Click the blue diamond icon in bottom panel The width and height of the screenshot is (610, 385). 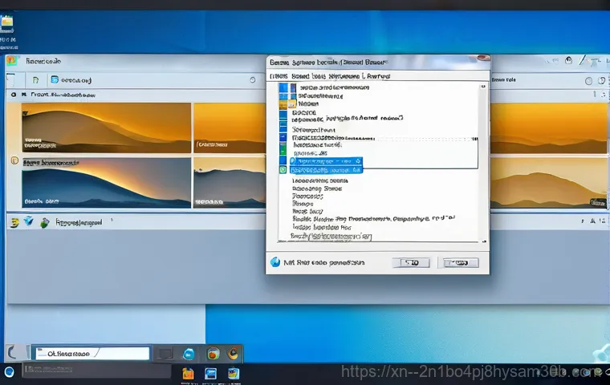pos(29,222)
